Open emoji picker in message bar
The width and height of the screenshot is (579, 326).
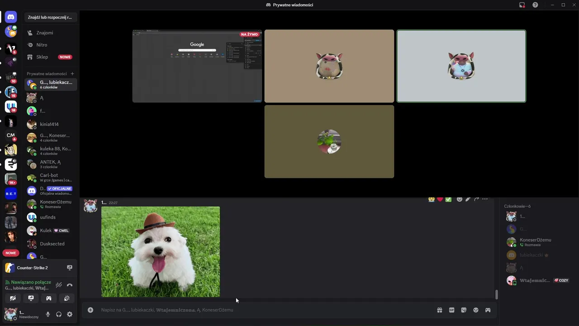[x=476, y=310]
